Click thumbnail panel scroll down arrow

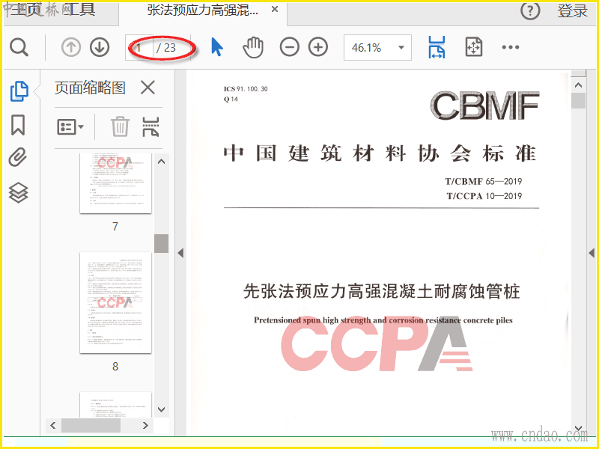pyautogui.click(x=161, y=409)
